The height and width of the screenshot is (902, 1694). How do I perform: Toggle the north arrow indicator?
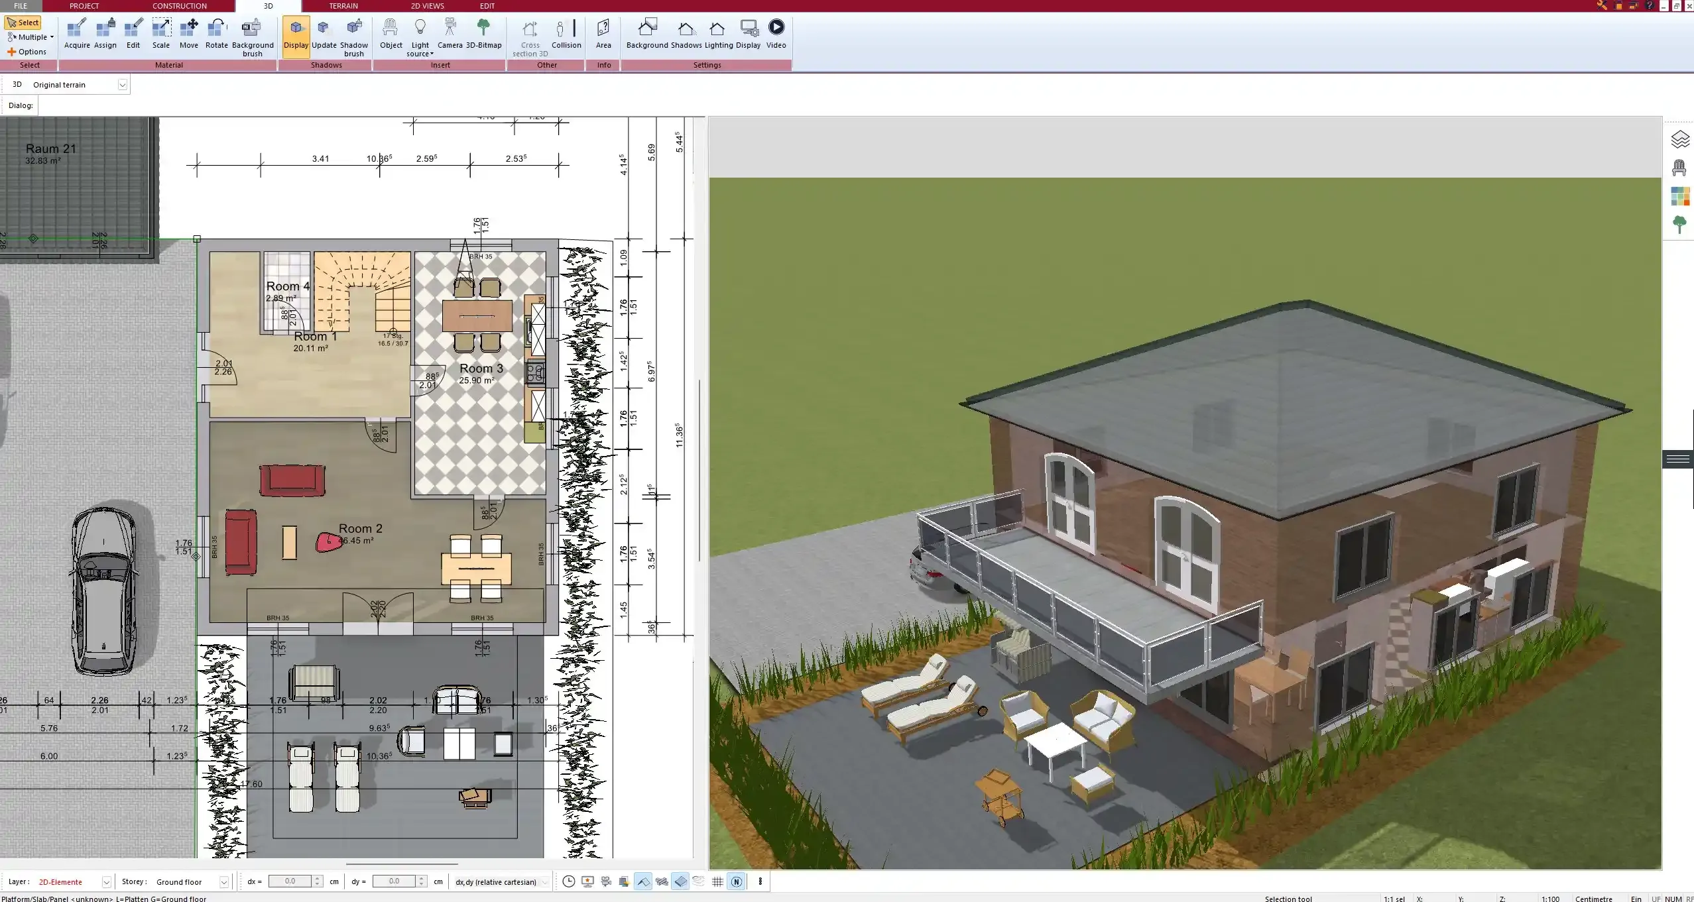pyautogui.click(x=736, y=881)
